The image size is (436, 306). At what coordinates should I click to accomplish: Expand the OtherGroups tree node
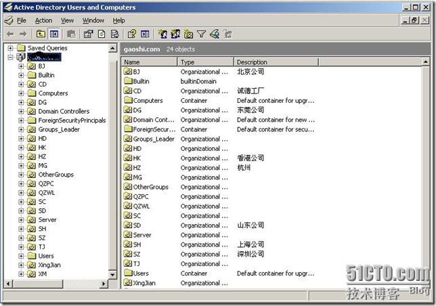tap(21, 175)
